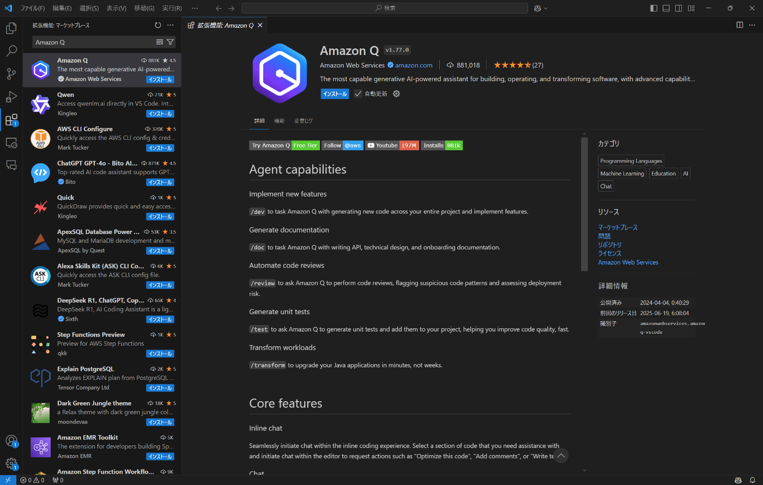Open remote window status bar button
The image size is (763, 485).
click(8, 480)
